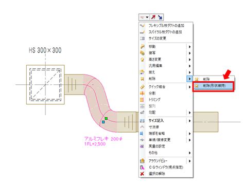Click the green grip handle on the duct
Image resolution: width=244 pixels, height=186 pixels.
click(106, 118)
